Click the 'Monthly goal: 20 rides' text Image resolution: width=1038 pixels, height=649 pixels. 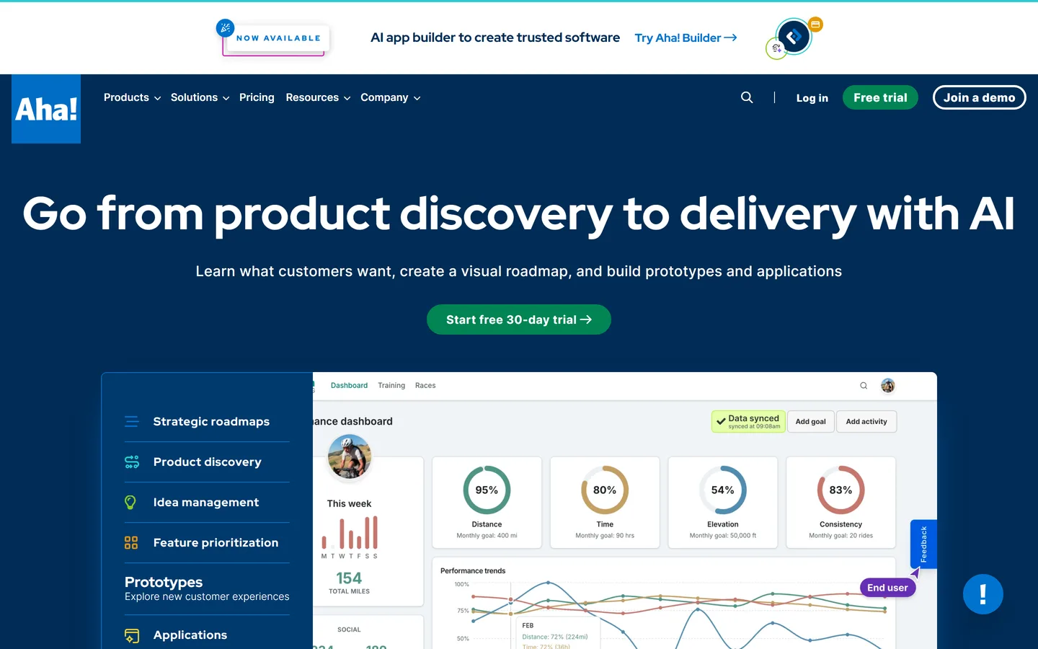pyautogui.click(x=840, y=536)
